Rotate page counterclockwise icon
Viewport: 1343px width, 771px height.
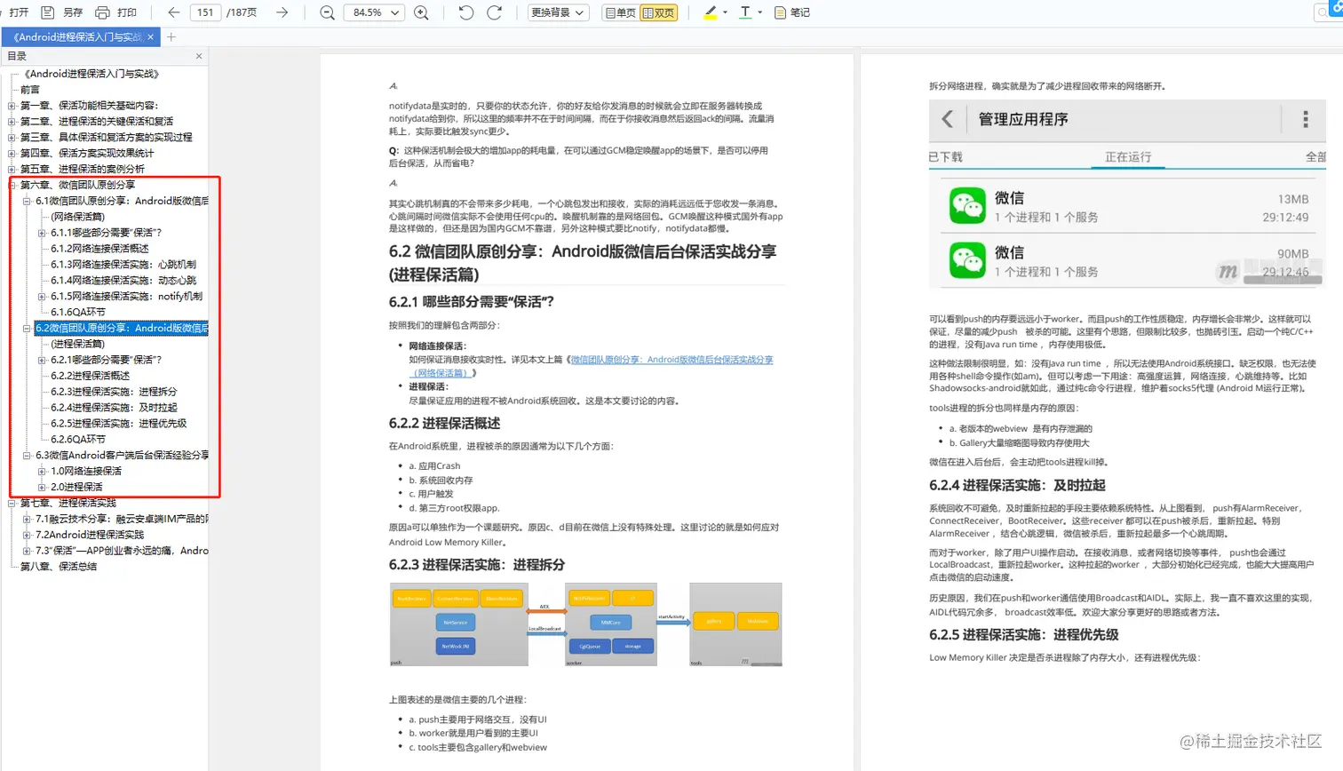click(x=466, y=12)
